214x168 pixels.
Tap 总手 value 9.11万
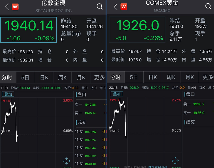pyautogui.click(x=176, y=39)
